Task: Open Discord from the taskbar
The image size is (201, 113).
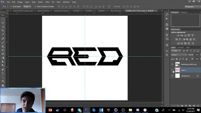Action: click(138, 110)
